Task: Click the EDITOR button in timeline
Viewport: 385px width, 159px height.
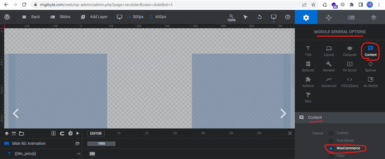Action: (x=96, y=133)
